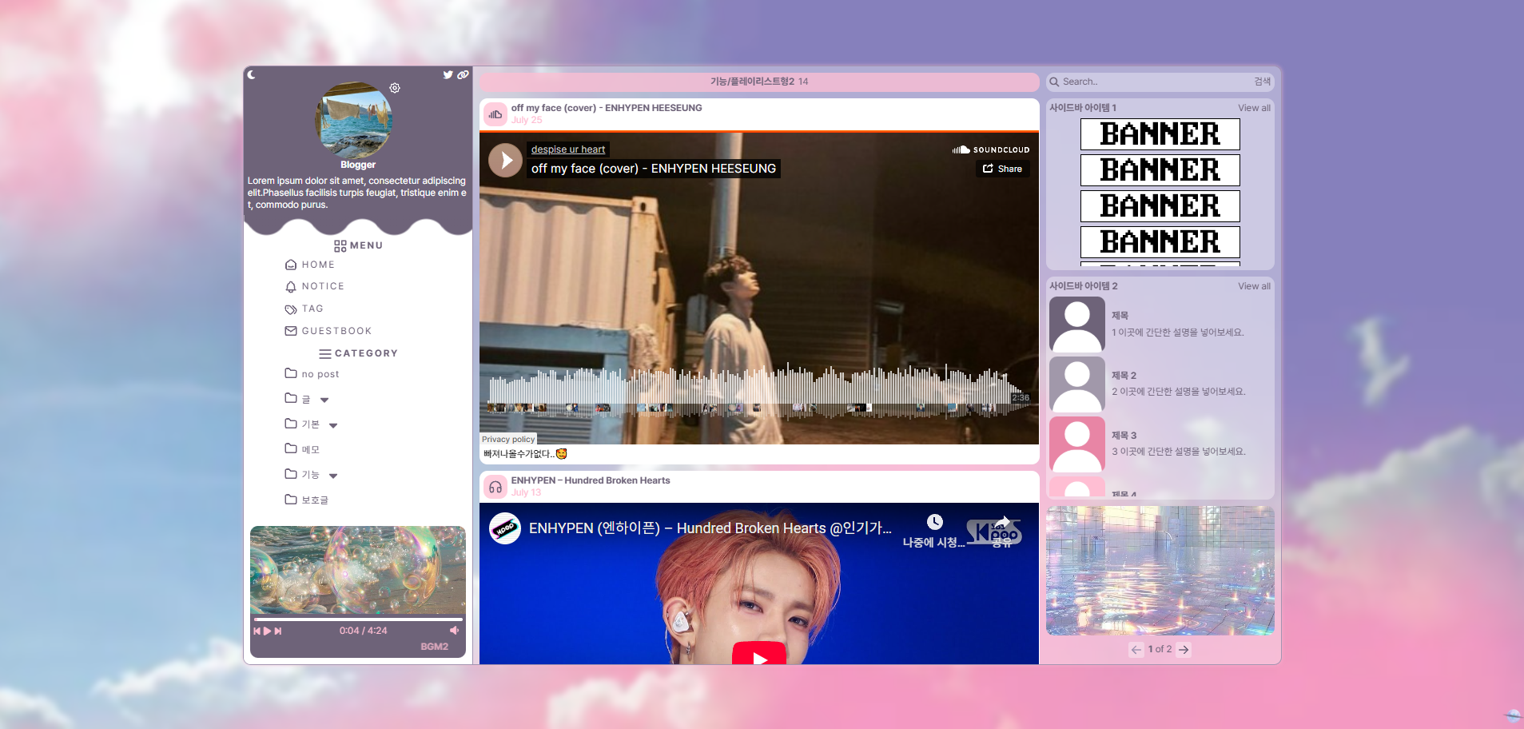
Task: Play the BGM music player
Action: click(x=268, y=631)
